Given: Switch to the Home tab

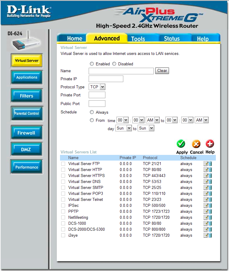Looking at the screenshot, I should 74,39.
